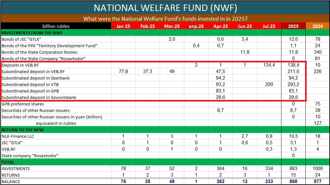This screenshot has height=185, width=330.
Task: Select the 'Jan 25' column header
Action: 123,26
